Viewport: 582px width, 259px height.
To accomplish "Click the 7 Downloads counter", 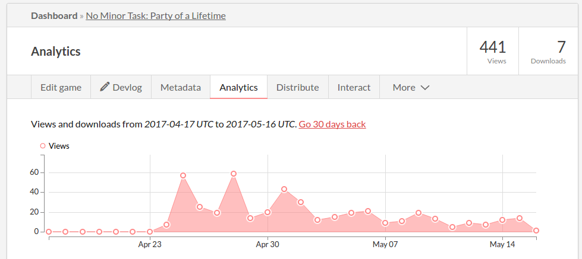I will [x=548, y=52].
